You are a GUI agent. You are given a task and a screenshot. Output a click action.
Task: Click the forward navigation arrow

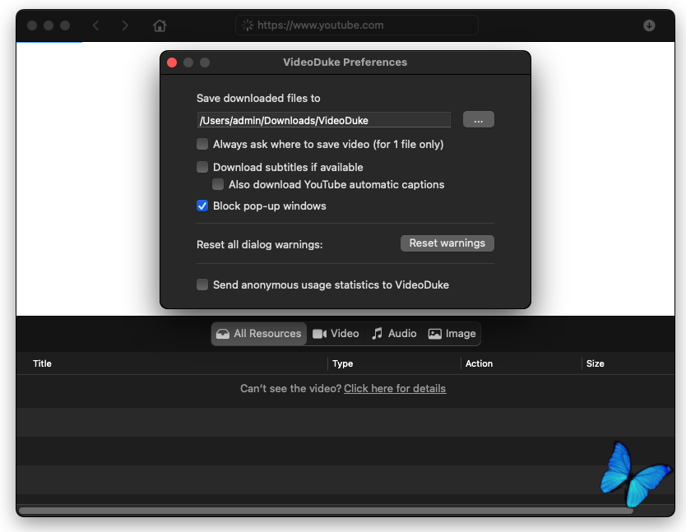click(x=125, y=25)
